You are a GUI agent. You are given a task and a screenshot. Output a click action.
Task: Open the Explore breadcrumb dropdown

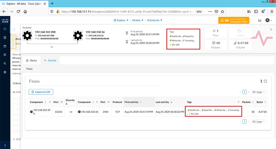[121, 20]
